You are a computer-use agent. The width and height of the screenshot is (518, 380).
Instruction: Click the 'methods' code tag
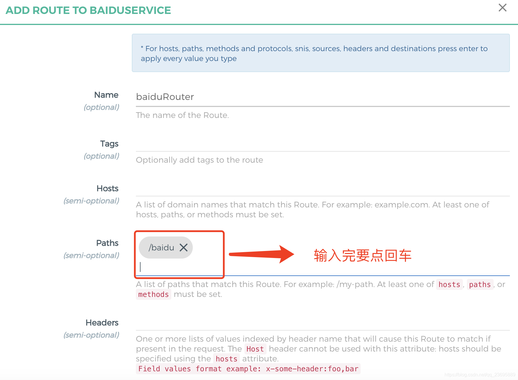tap(153, 294)
